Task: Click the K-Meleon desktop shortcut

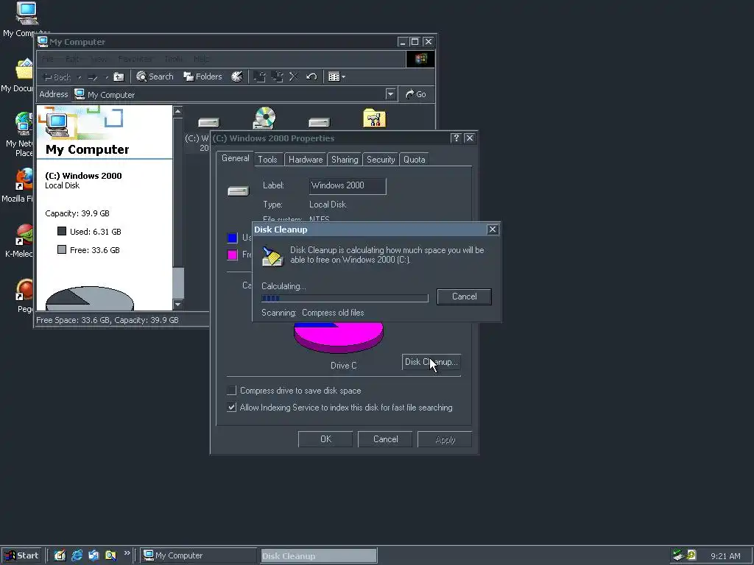Action: [x=18, y=241]
